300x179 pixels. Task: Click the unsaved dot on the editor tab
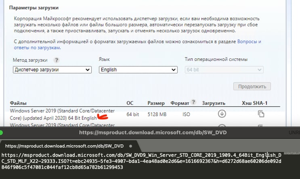pos(130,146)
